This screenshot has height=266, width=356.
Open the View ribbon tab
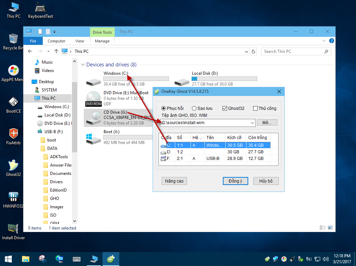80,41
